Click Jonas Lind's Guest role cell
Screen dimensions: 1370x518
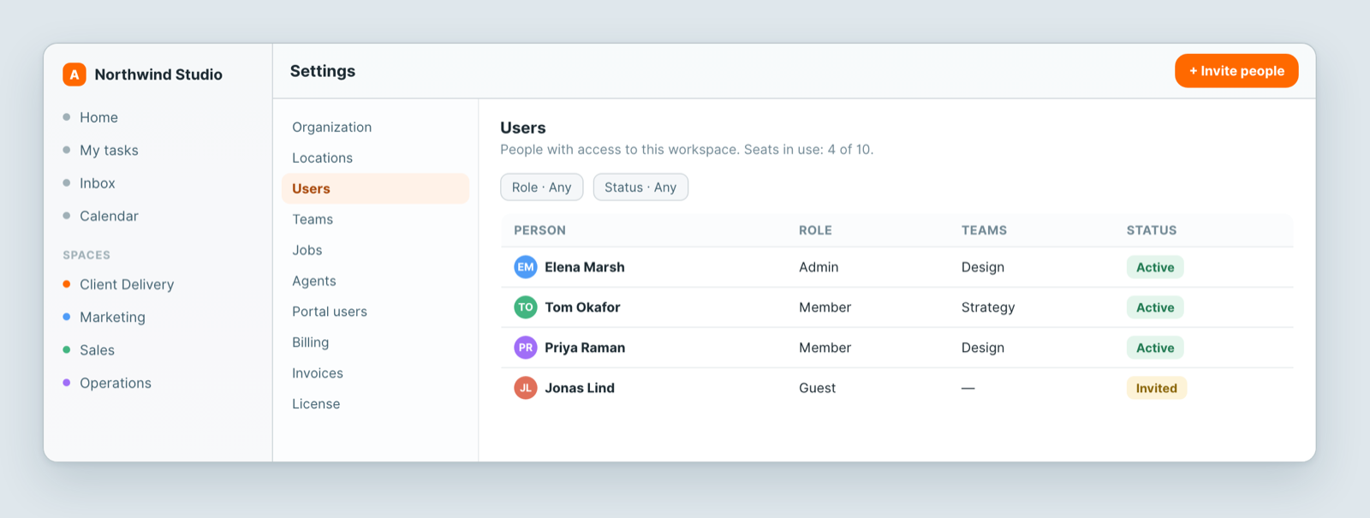pyautogui.click(x=817, y=388)
